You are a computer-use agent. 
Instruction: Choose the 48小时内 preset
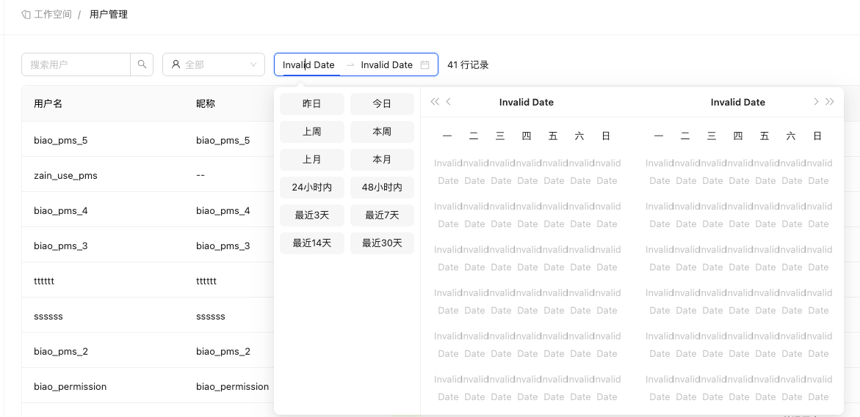(383, 188)
